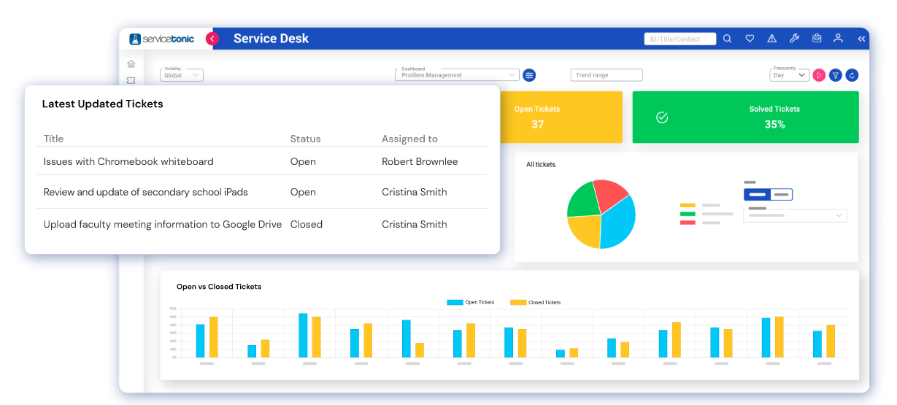
Task: Open the Frequency Day dropdown
Action: click(x=790, y=75)
